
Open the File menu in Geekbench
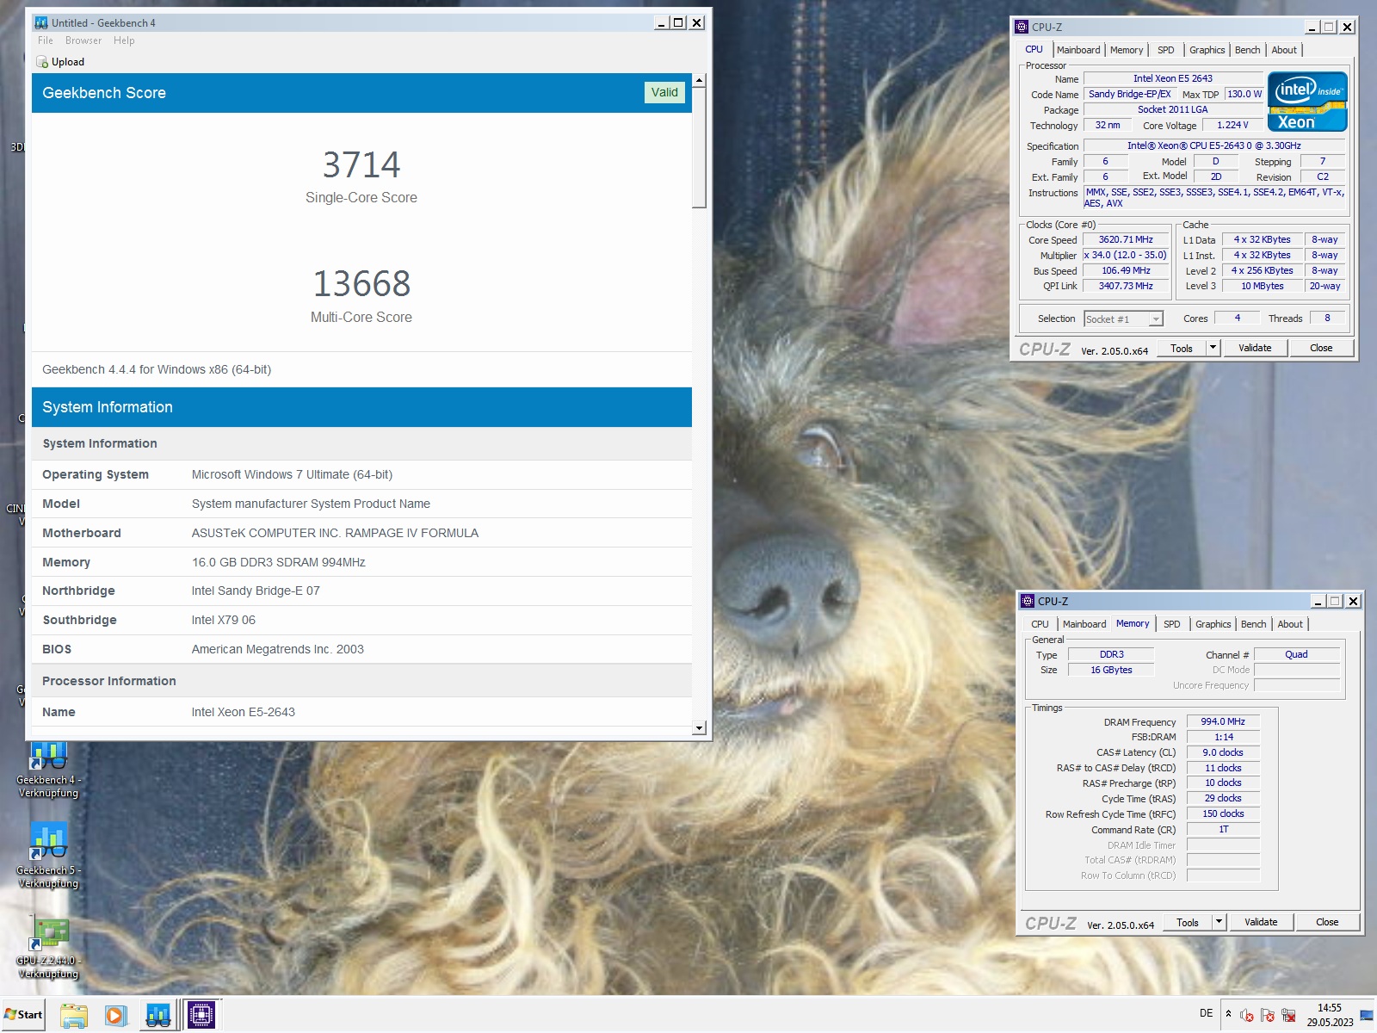[46, 40]
